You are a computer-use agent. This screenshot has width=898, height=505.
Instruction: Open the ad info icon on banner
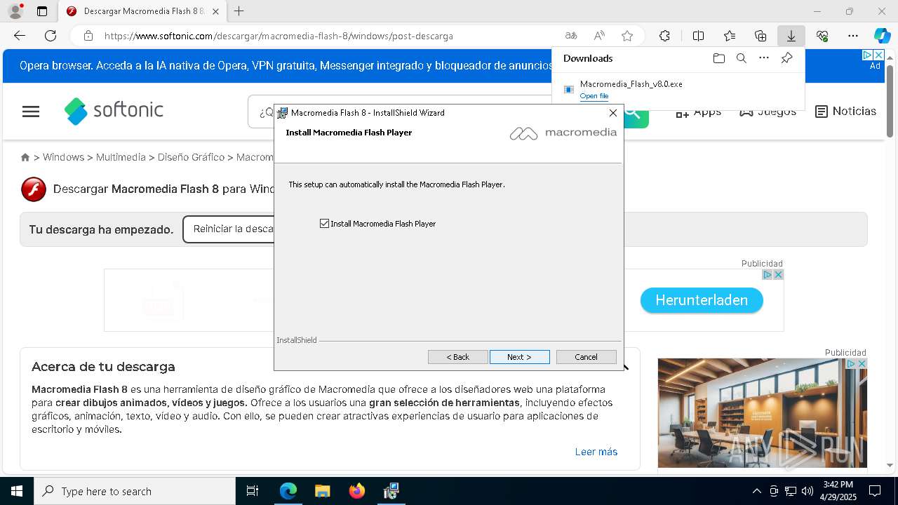click(x=768, y=275)
